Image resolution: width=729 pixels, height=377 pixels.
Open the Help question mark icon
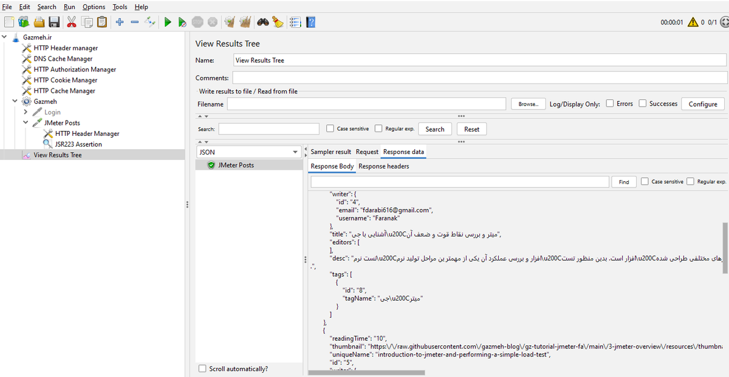pos(310,22)
